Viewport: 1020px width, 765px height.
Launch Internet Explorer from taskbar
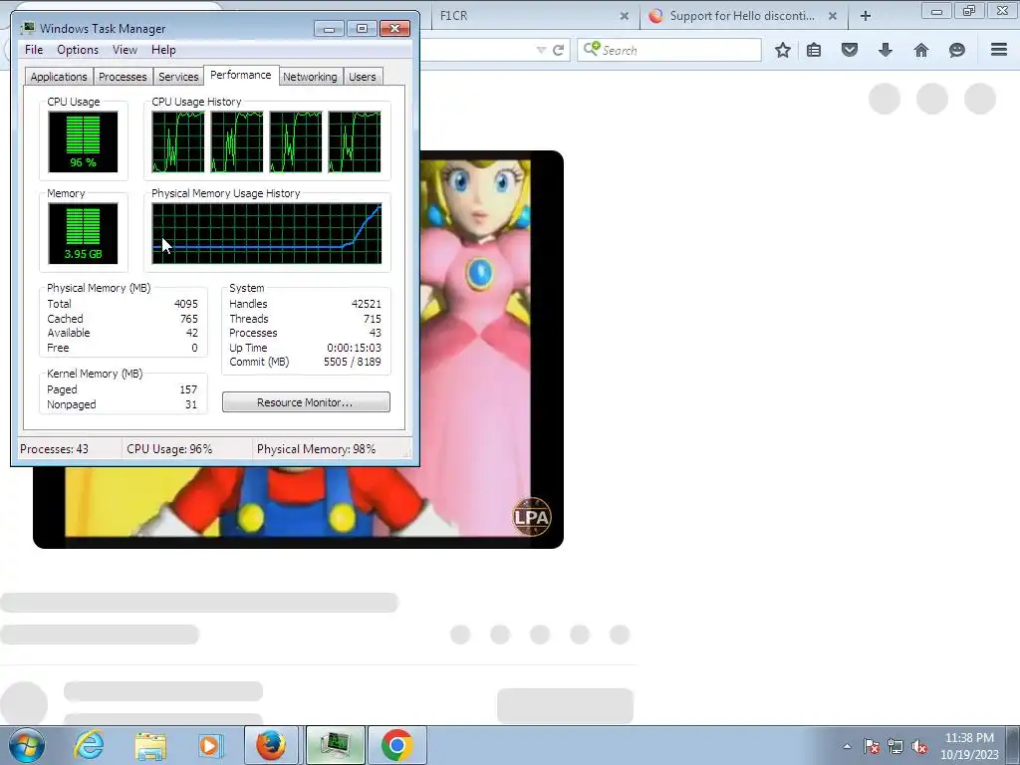tap(89, 745)
